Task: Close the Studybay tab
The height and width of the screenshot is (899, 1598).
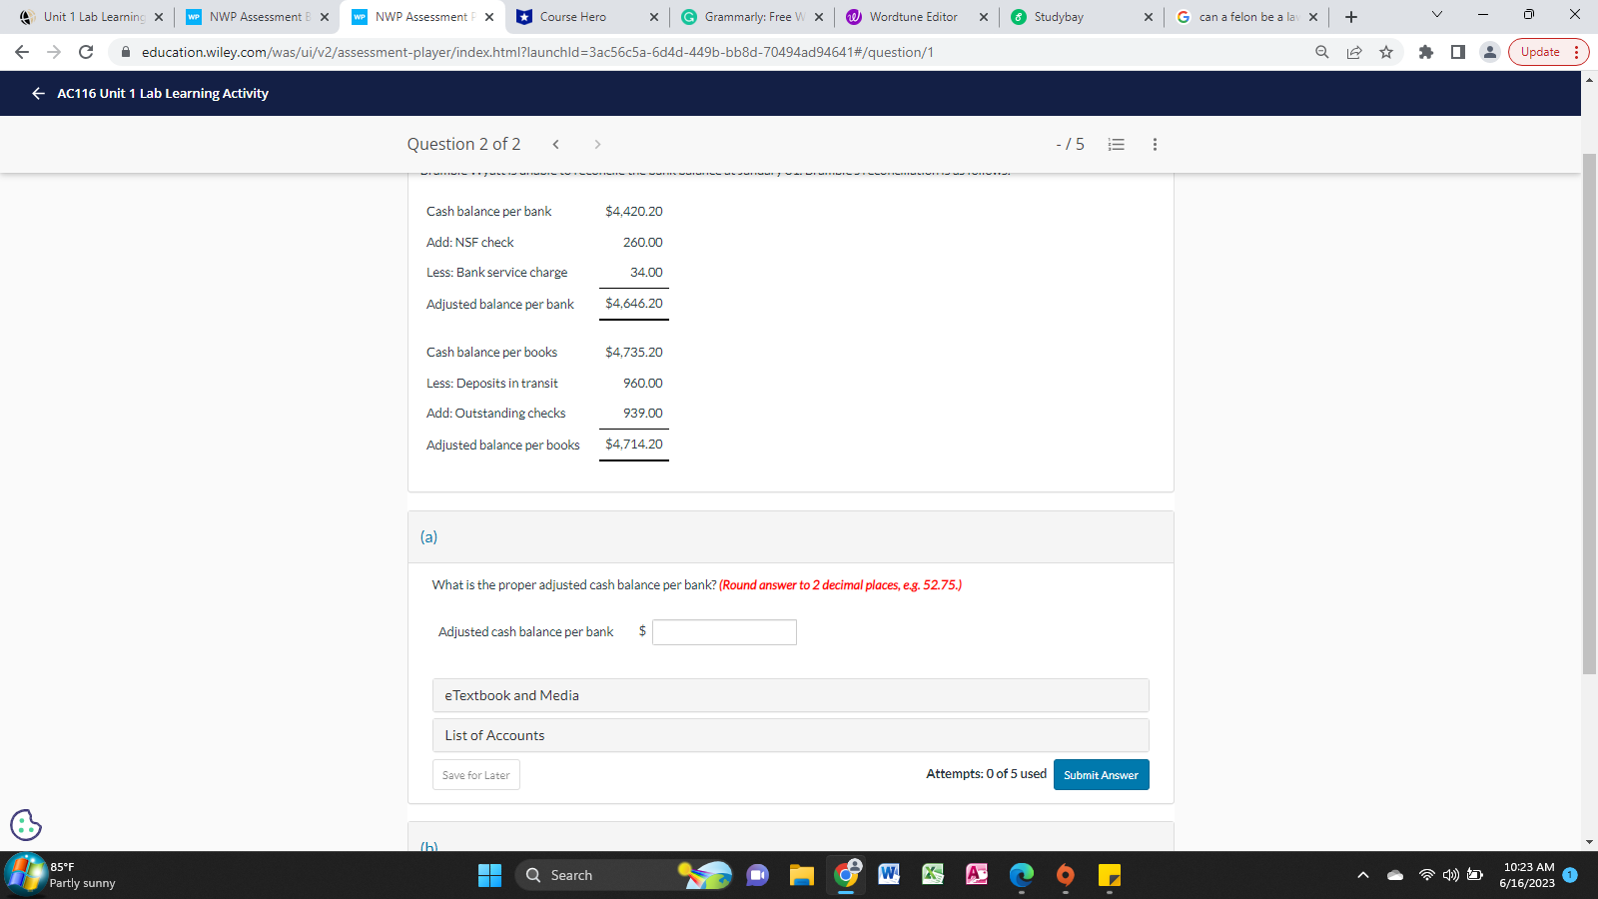Action: (1149, 17)
